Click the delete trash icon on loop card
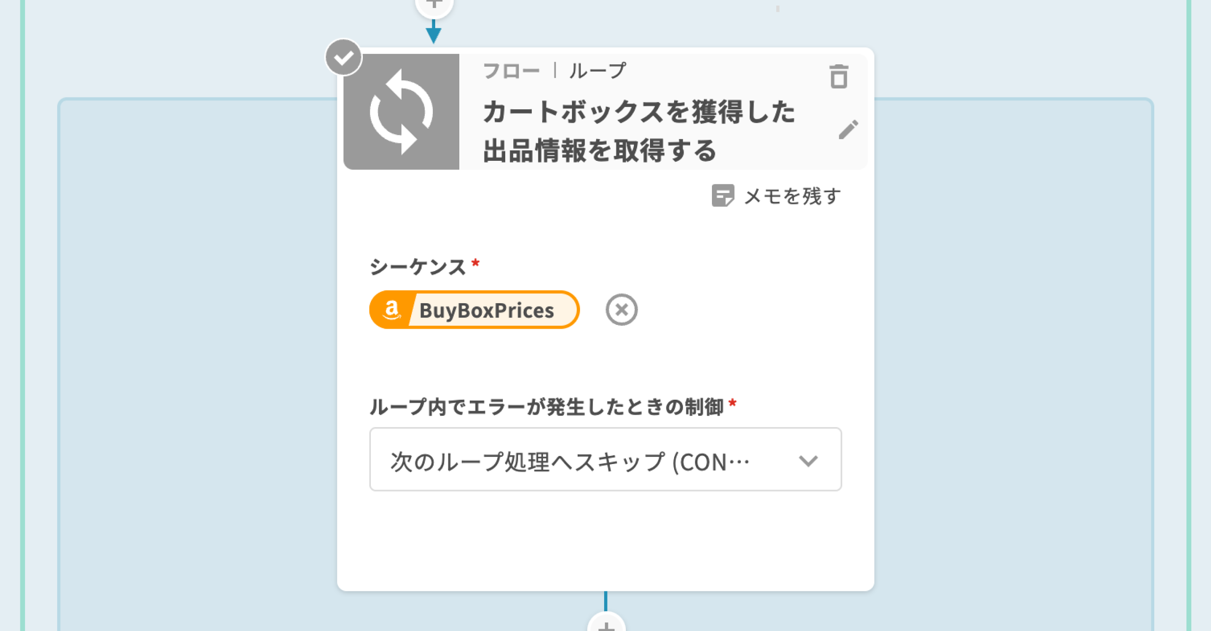1211x631 pixels. coord(839,77)
